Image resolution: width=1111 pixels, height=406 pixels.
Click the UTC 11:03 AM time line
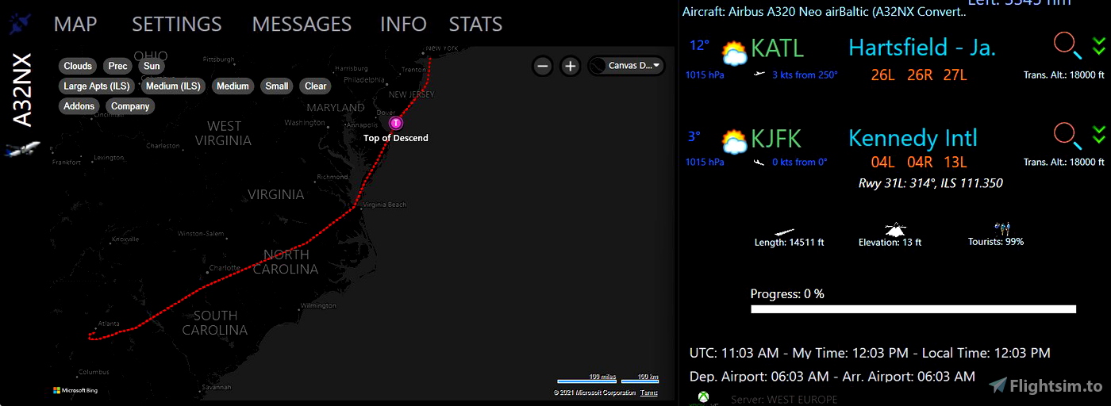pos(870,353)
